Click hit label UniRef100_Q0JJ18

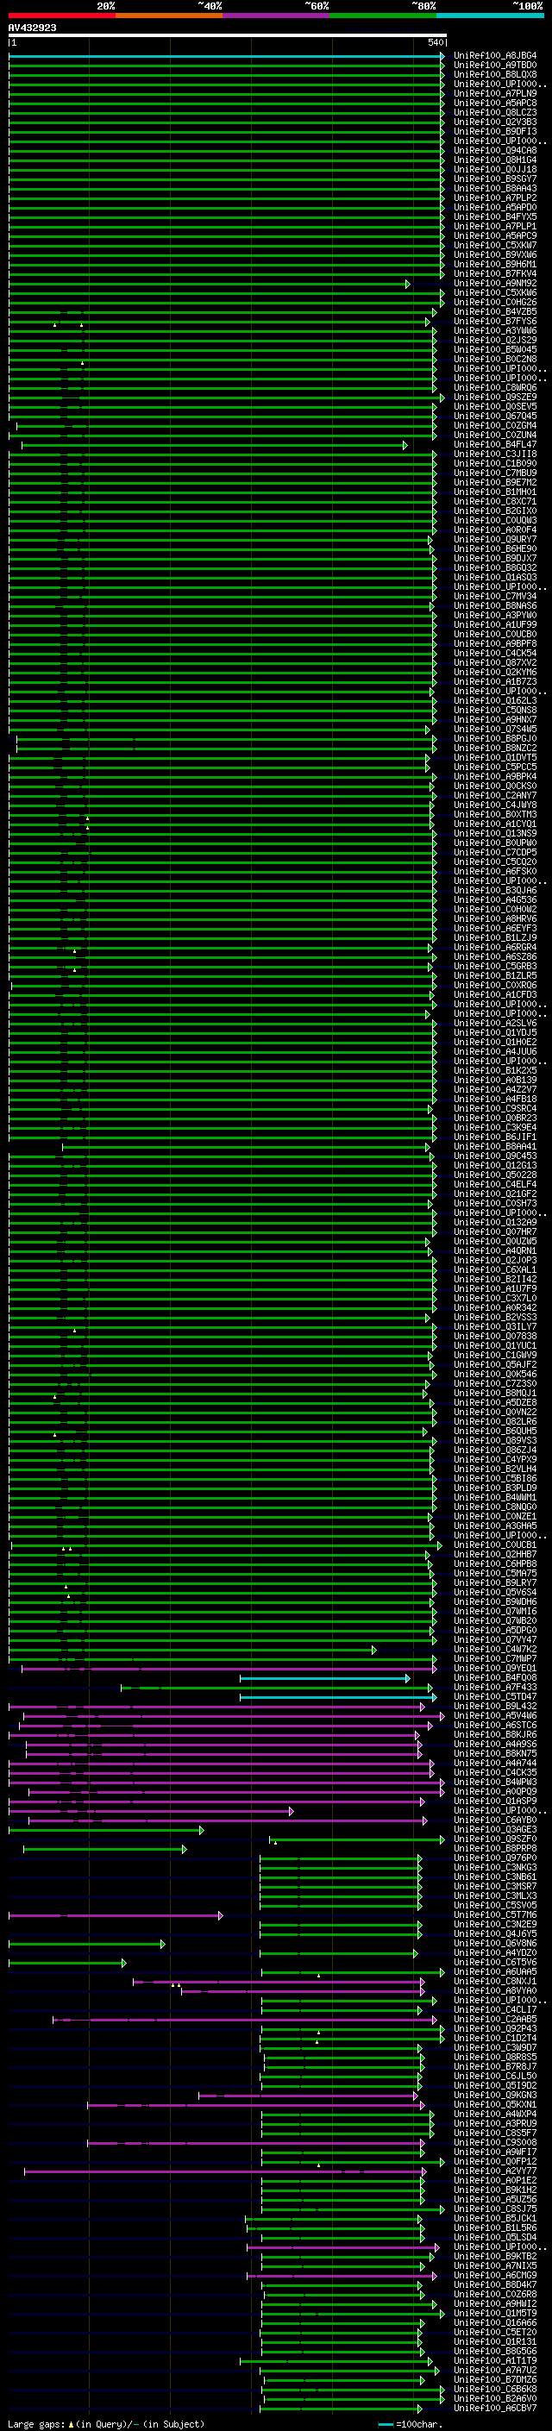495,170
